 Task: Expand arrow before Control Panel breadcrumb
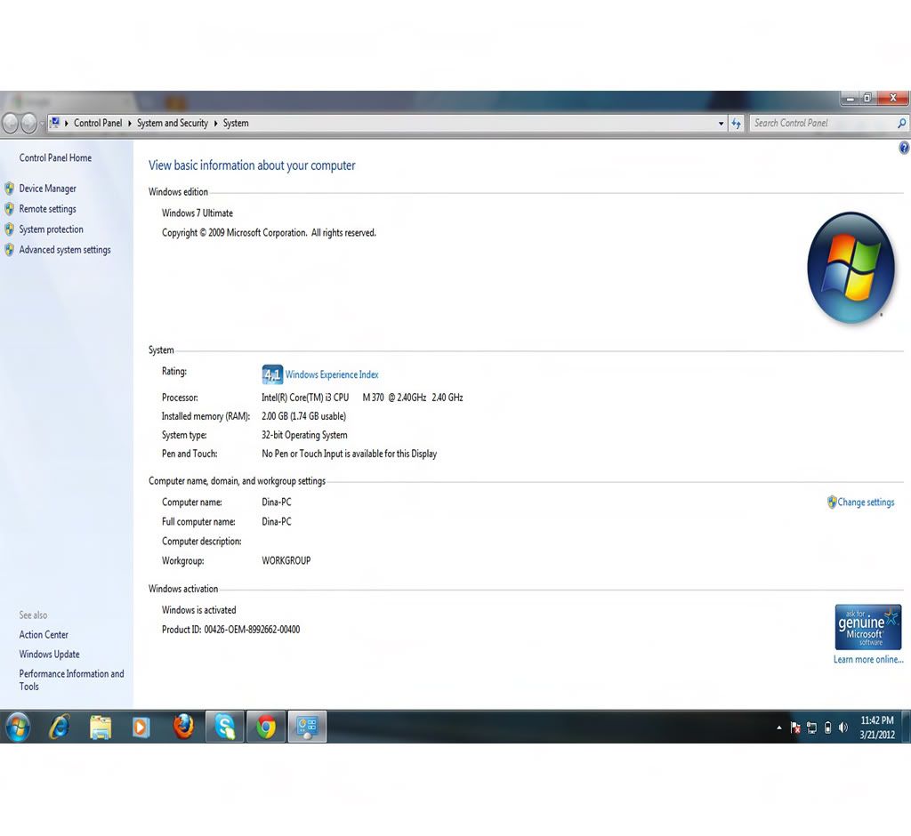click(x=66, y=123)
